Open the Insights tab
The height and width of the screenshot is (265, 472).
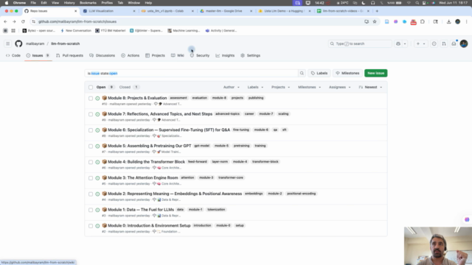point(225,56)
